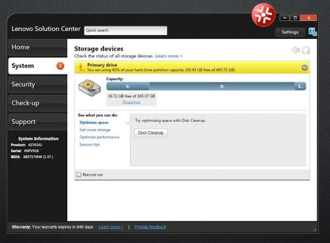The height and width of the screenshot is (243, 330).
Task: Select the D: partition in capacity bar
Action: pos(222,86)
